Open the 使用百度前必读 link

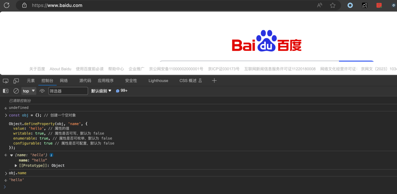click(x=90, y=69)
